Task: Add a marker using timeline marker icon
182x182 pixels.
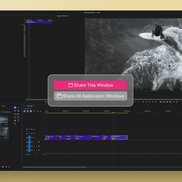Action: point(34,111)
